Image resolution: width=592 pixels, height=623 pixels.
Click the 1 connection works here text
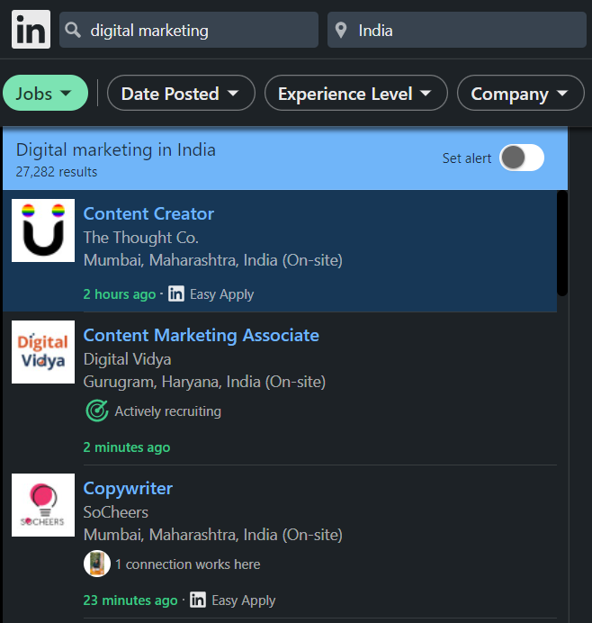pyautogui.click(x=187, y=564)
